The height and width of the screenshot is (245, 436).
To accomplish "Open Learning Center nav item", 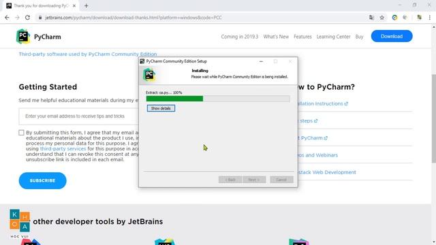I will pos(333,37).
